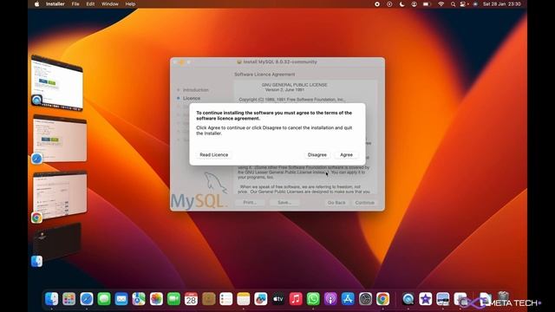Open Launchpad from the Dock
Viewport: 555px width, 312px height.
click(69, 299)
